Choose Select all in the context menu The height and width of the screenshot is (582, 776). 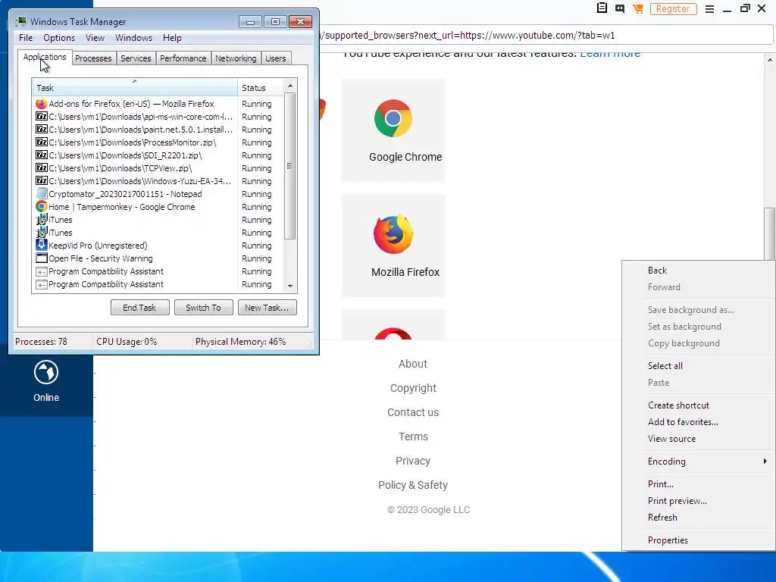click(x=665, y=366)
